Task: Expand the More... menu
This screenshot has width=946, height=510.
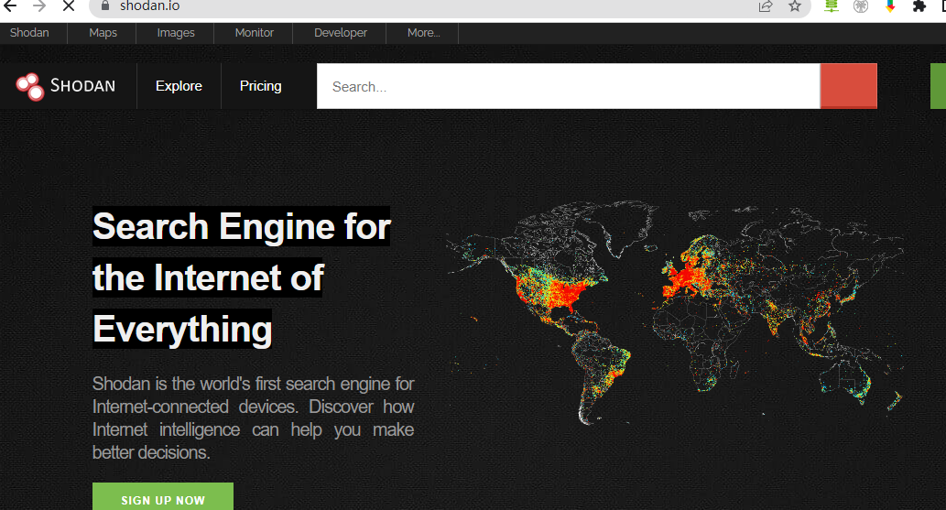Action: pos(423,33)
